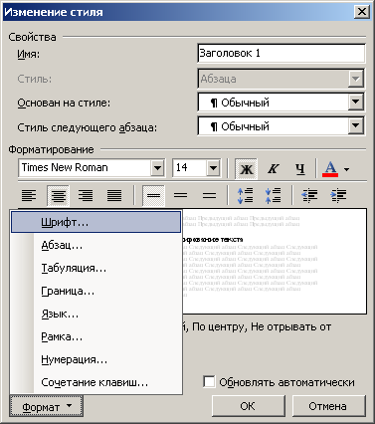Image resolution: width=375 pixels, height=424 pixels.
Task: Decrease paragraph indent
Action: tap(309, 196)
